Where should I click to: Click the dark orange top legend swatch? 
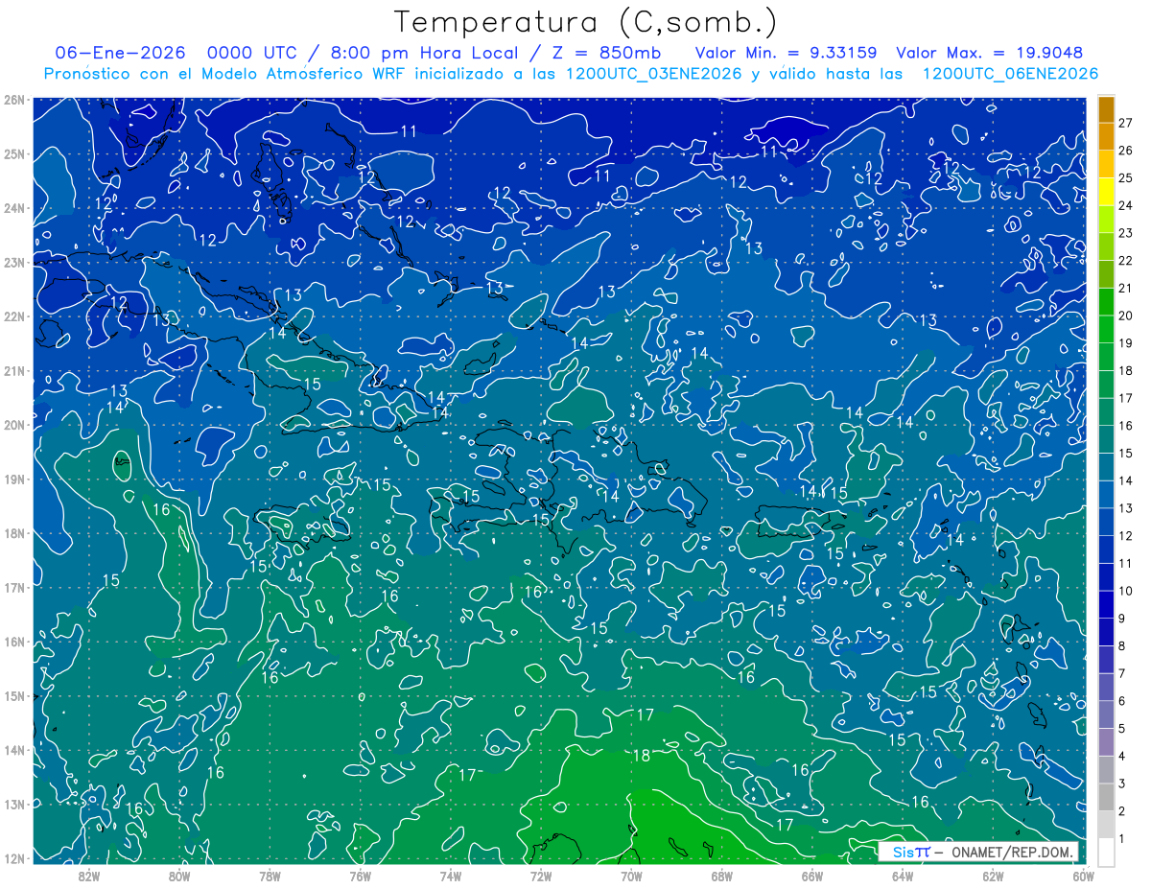coord(1106,109)
